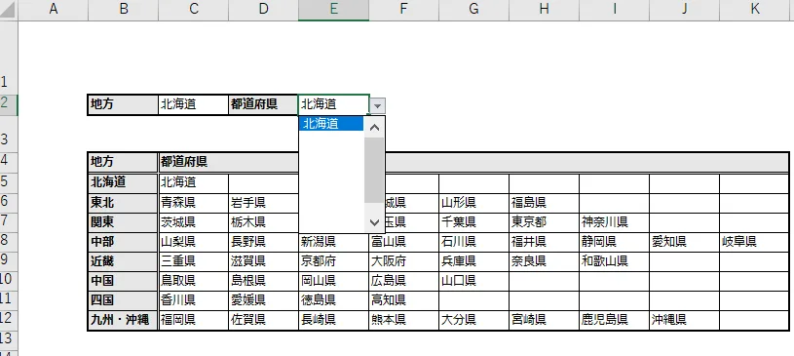The width and height of the screenshot is (794, 356).
Task: Select the 中国 region label cell
Action: pos(123,281)
